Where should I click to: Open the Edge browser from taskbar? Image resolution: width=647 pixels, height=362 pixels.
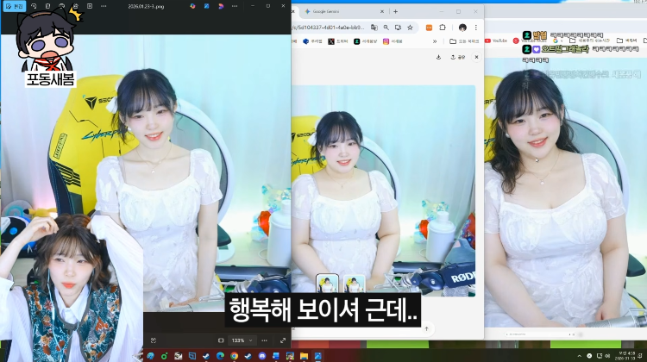click(x=220, y=356)
